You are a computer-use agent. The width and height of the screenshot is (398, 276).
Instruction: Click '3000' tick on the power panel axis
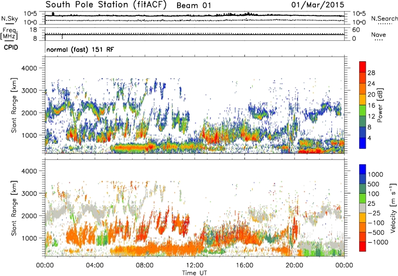click(29, 91)
